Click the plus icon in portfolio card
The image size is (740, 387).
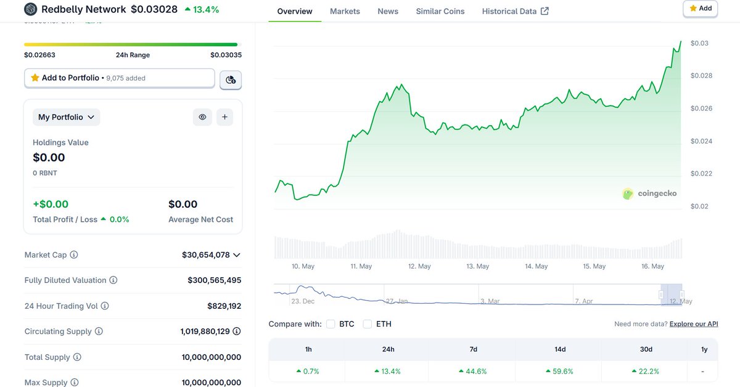tap(224, 117)
